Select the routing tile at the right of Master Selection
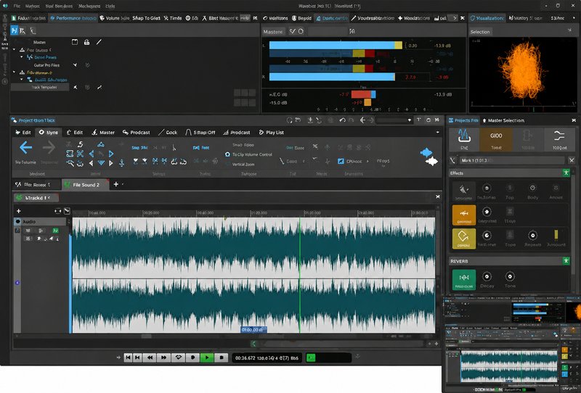 559,139
